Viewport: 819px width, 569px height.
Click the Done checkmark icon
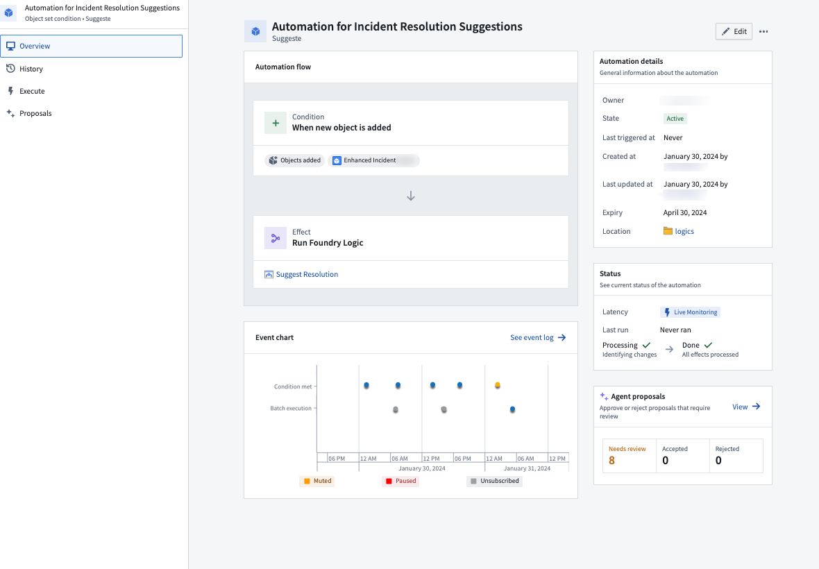(708, 345)
